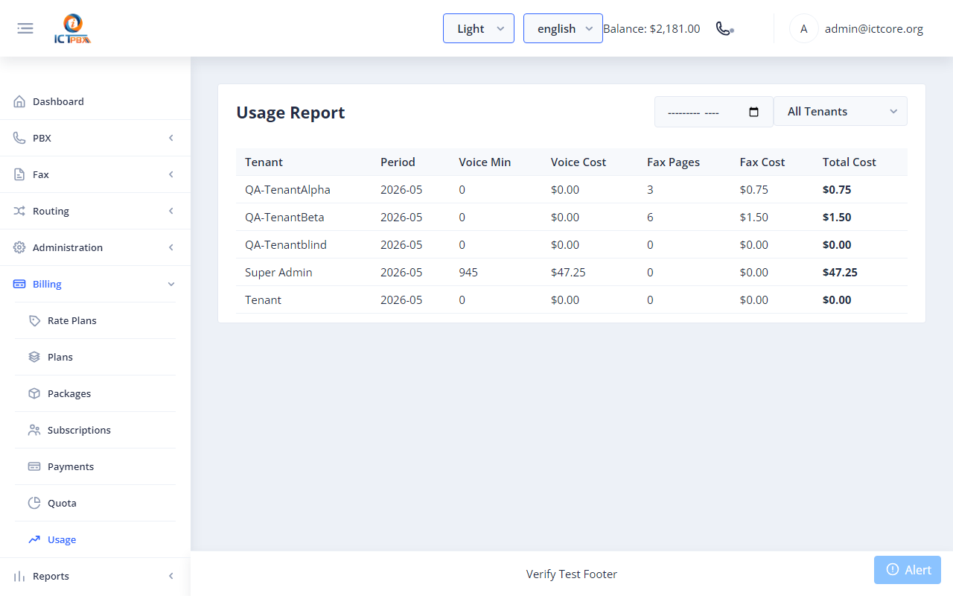Click the Verify Test Footer text
953x596 pixels.
click(572, 574)
